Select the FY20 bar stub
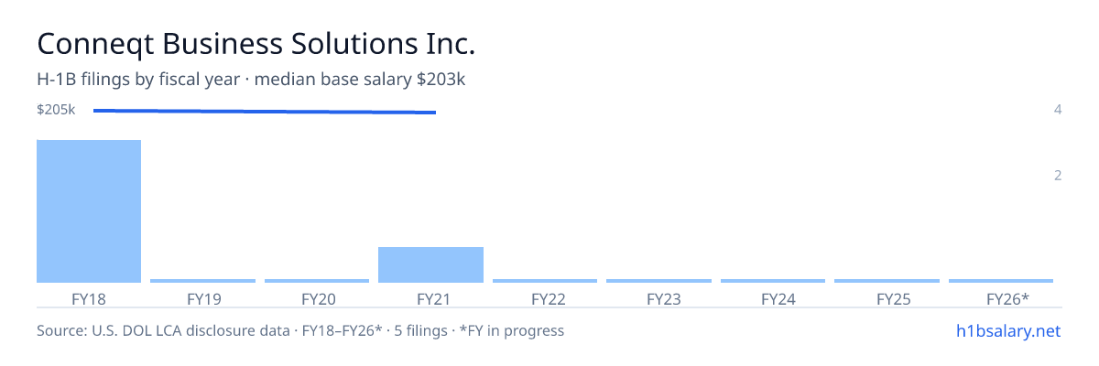The image size is (1099, 366). pos(317,281)
